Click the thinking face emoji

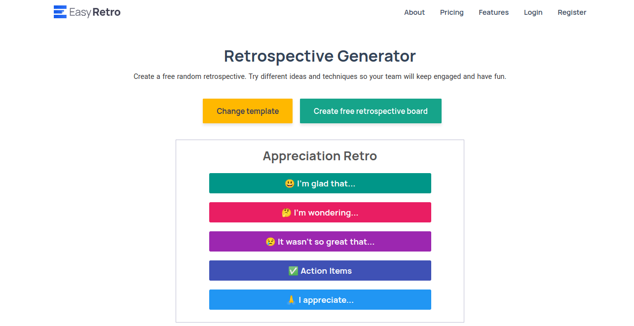286,213
